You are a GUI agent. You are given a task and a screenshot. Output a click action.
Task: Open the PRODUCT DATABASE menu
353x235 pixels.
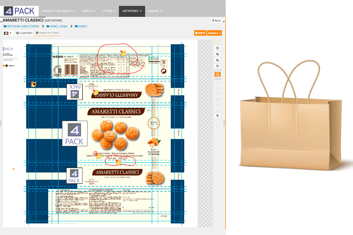pyautogui.click(x=58, y=11)
